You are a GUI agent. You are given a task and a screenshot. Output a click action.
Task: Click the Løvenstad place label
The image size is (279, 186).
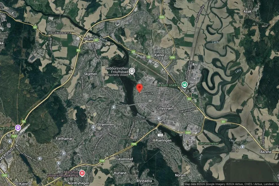click(124, 159)
